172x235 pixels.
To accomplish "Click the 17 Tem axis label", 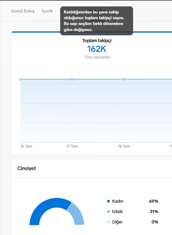I will pyautogui.click(x=72, y=146).
